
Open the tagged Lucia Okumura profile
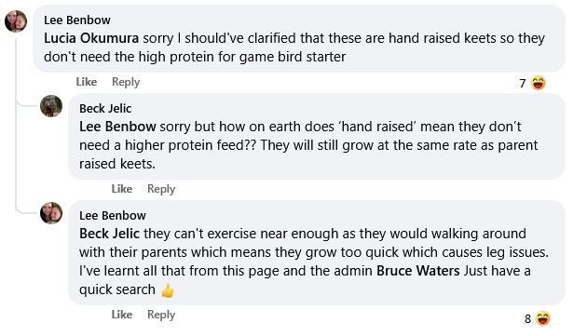[91, 38]
